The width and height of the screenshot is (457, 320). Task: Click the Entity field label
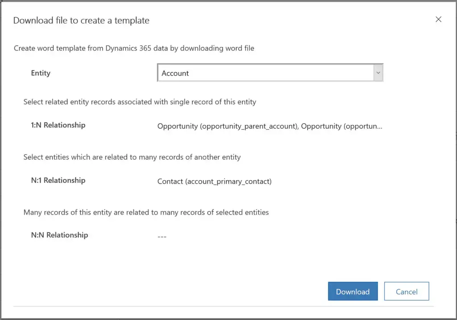coord(41,73)
